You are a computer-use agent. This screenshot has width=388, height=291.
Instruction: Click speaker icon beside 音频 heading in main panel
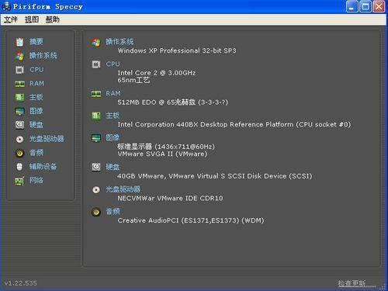coord(96,212)
